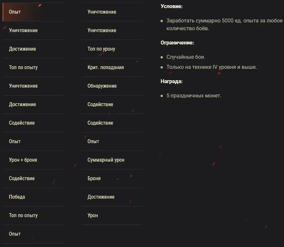Select the Победа task tab
This screenshot has width=284, height=247.
[x=17, y=197]
